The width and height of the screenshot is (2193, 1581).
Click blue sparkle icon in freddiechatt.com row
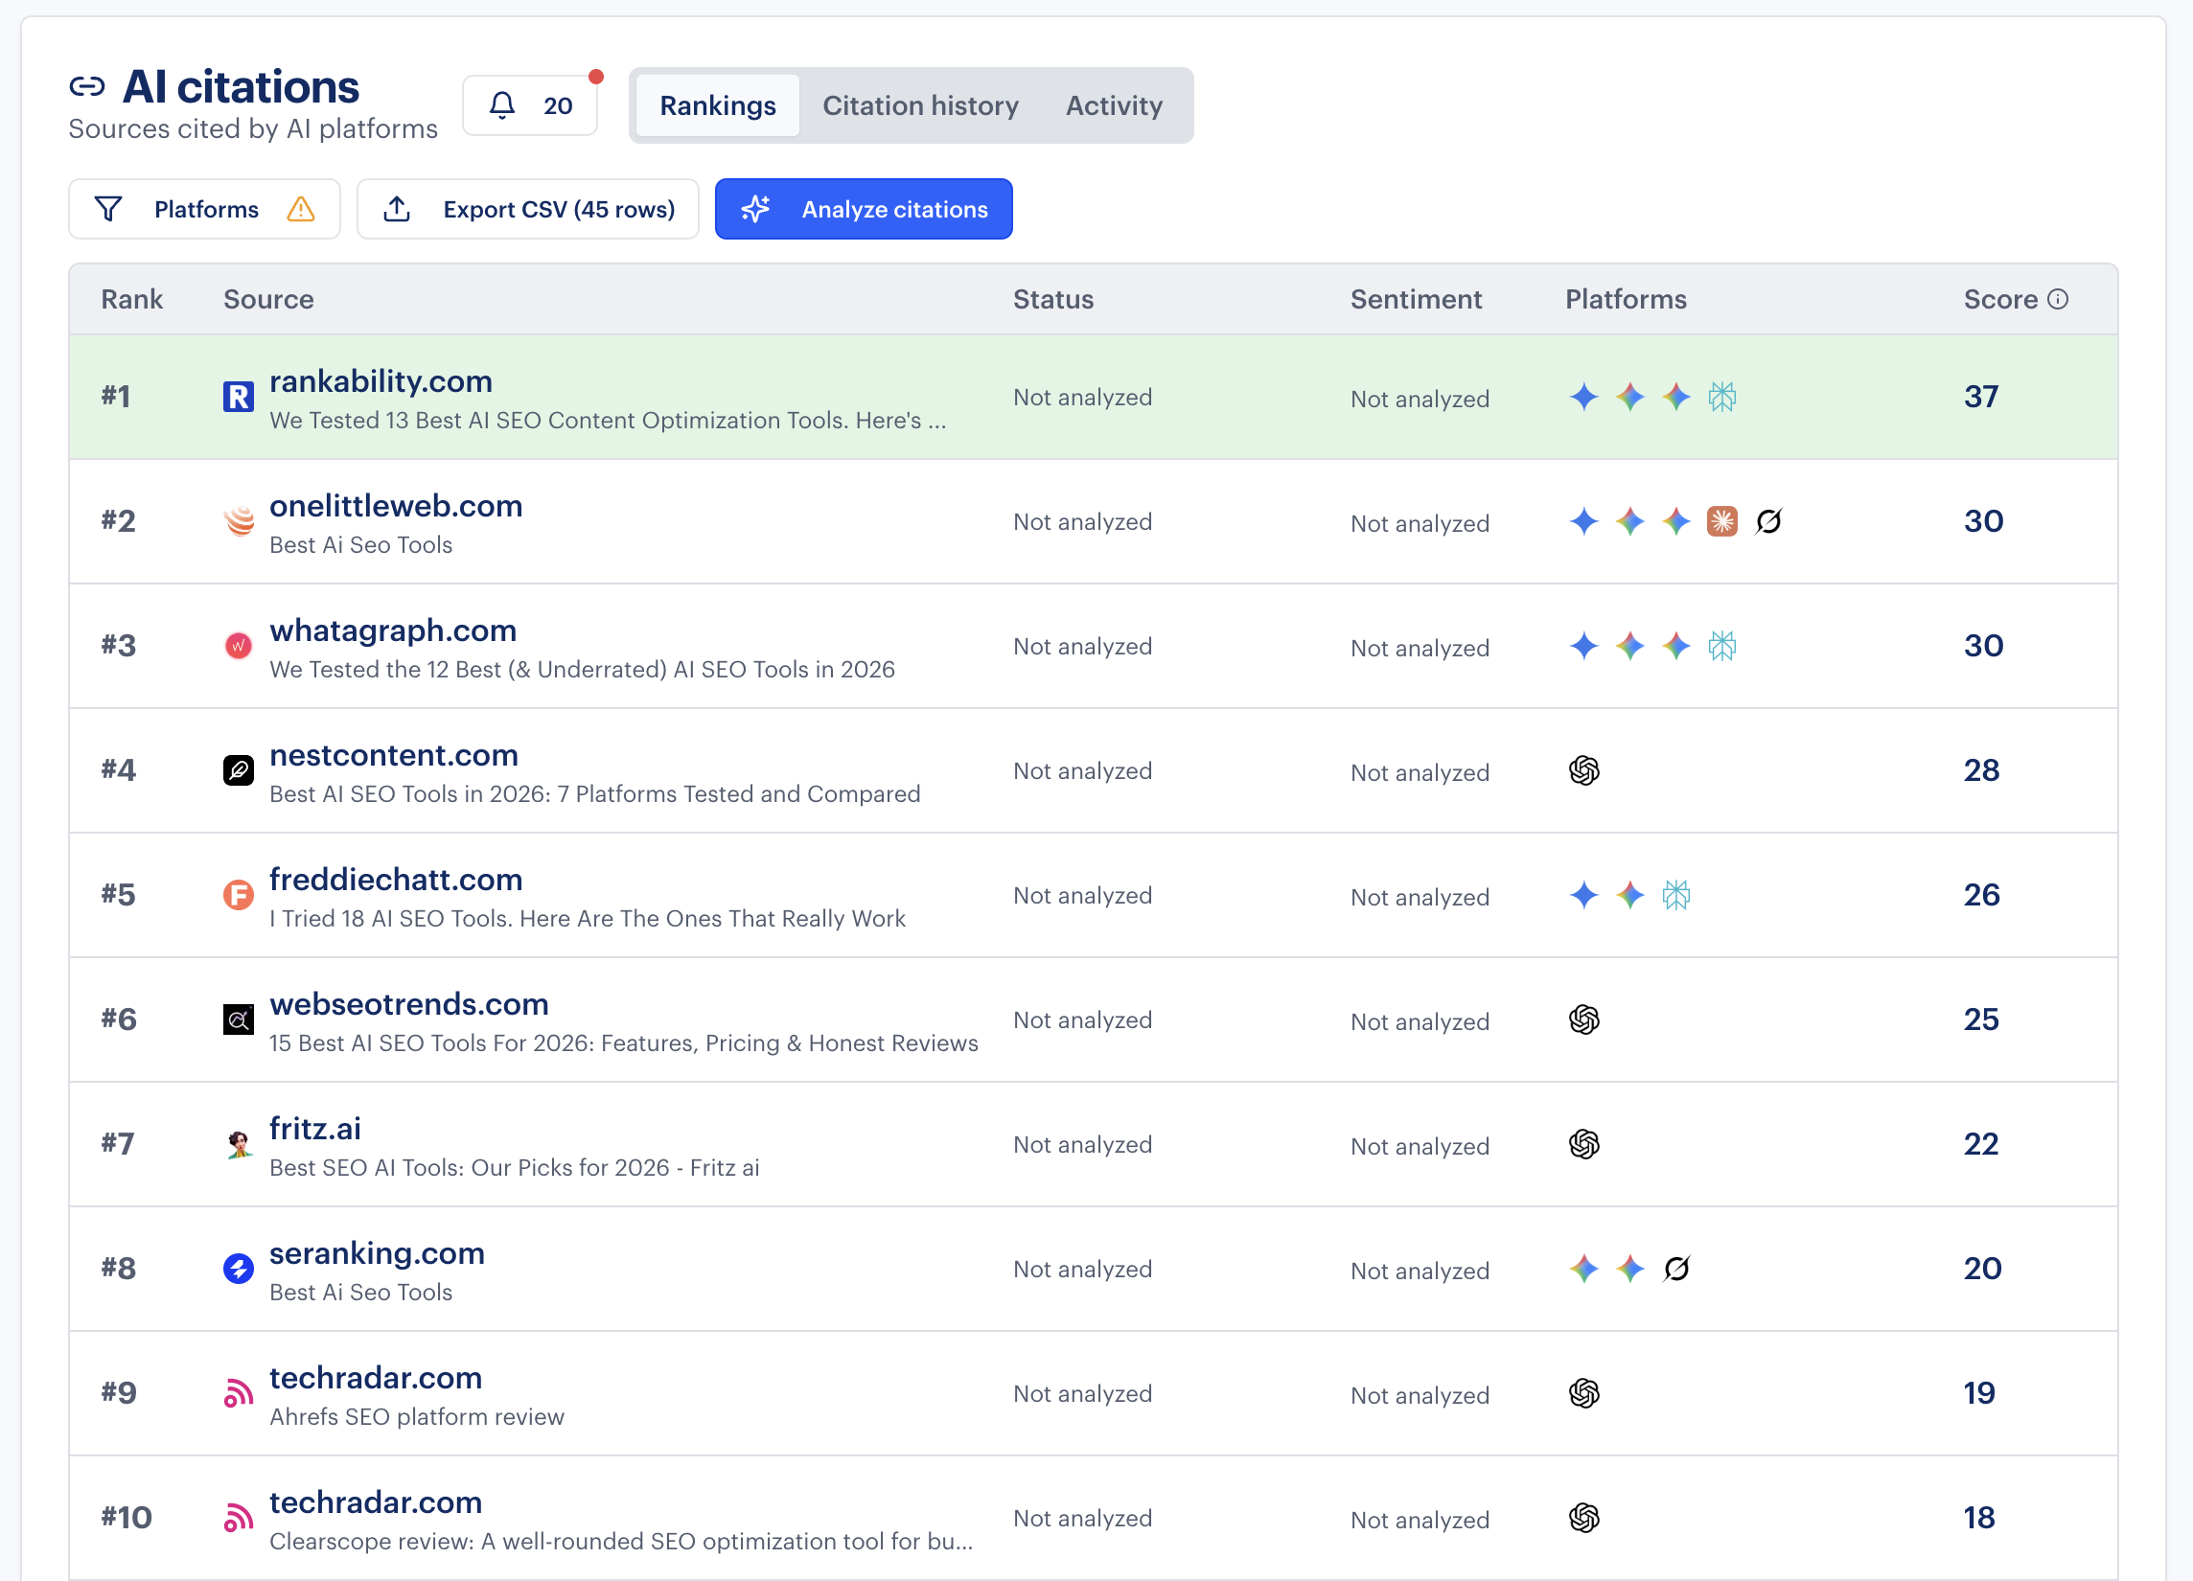(x=1583, y=895)
